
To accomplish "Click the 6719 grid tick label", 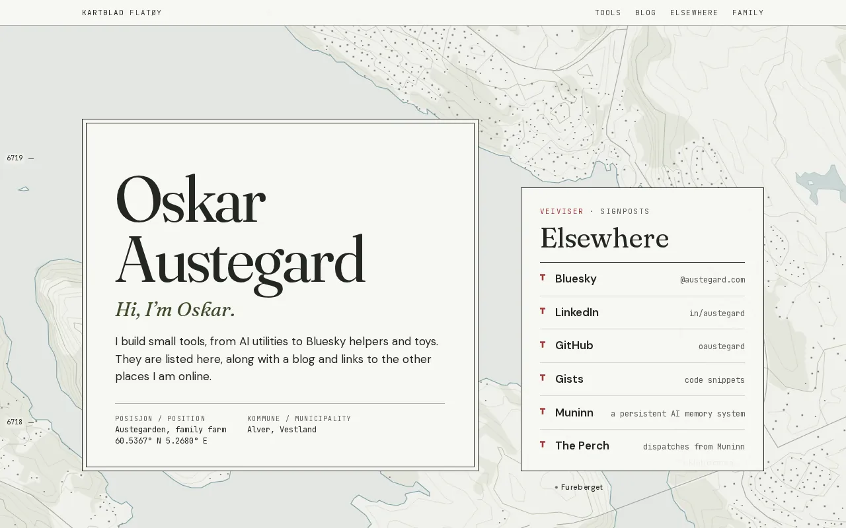I will [15, 158].
